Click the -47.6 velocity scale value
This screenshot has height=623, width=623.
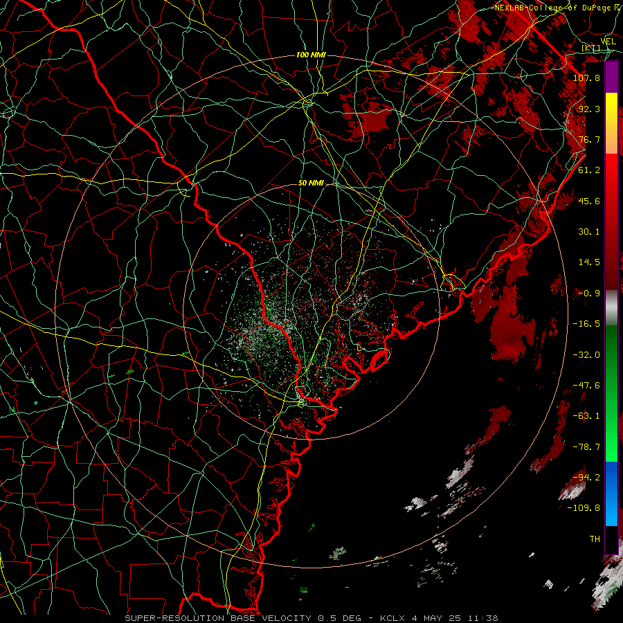coord(586,386)
